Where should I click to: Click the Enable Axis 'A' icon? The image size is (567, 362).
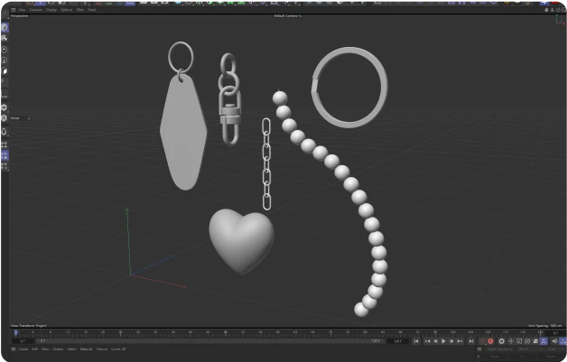5,118
